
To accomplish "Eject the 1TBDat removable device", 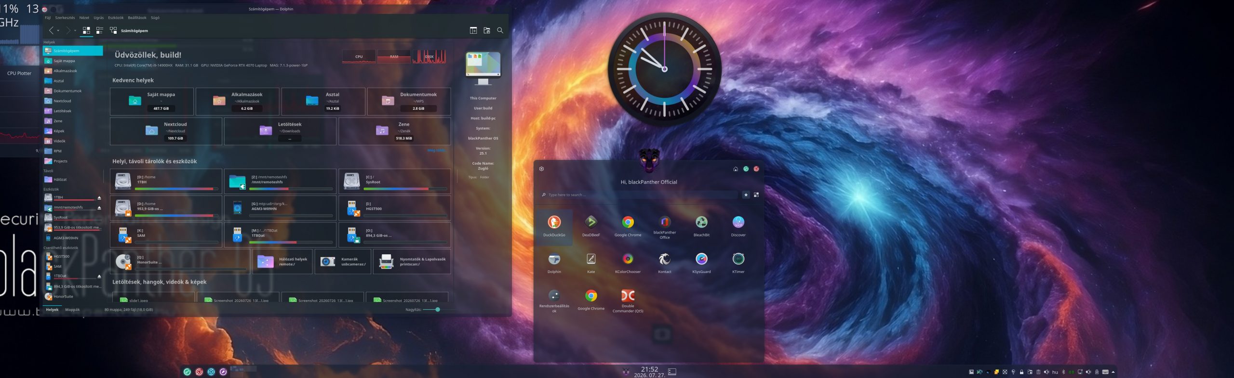I will coord(99,276).
